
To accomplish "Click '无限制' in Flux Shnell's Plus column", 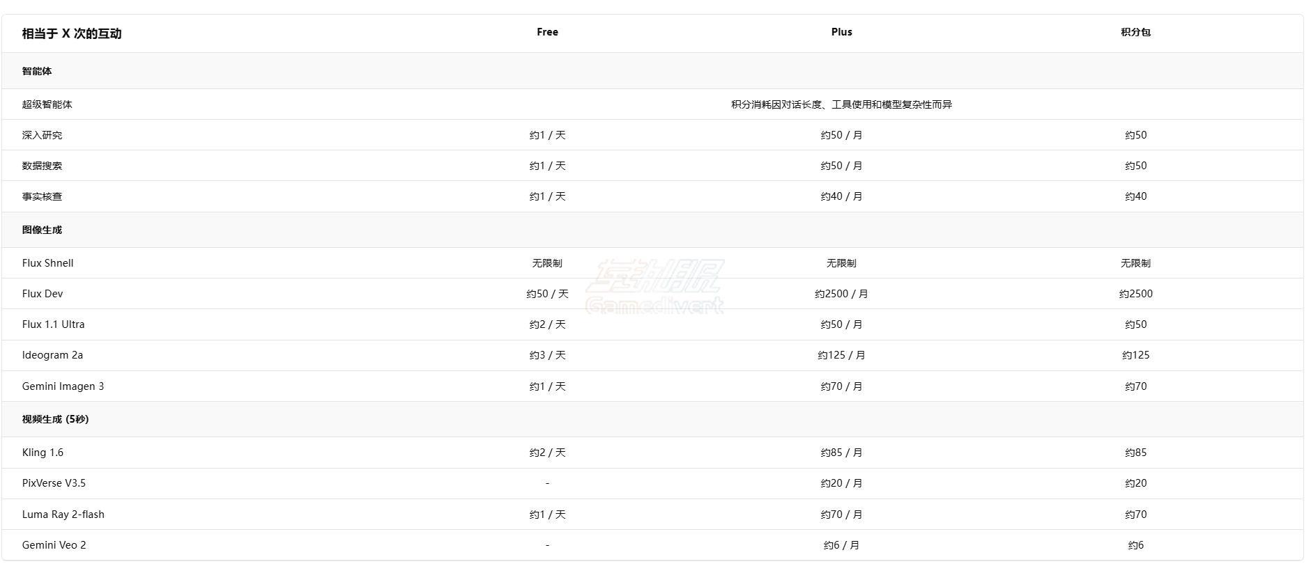I will point(841,263).
